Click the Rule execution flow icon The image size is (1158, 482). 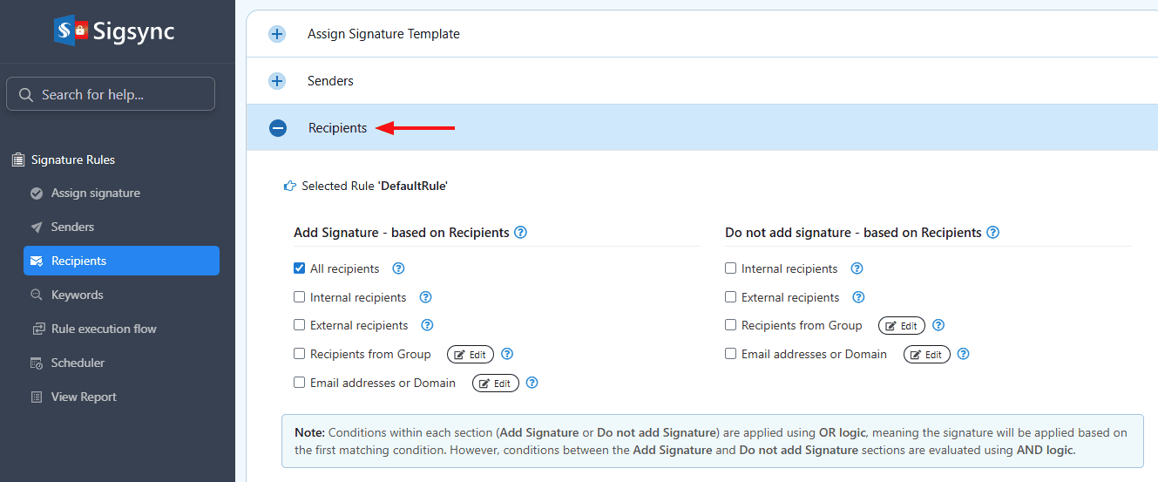[37, 329]
